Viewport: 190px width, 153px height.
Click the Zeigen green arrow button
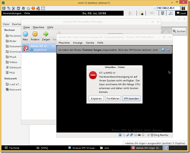point(46,36)
